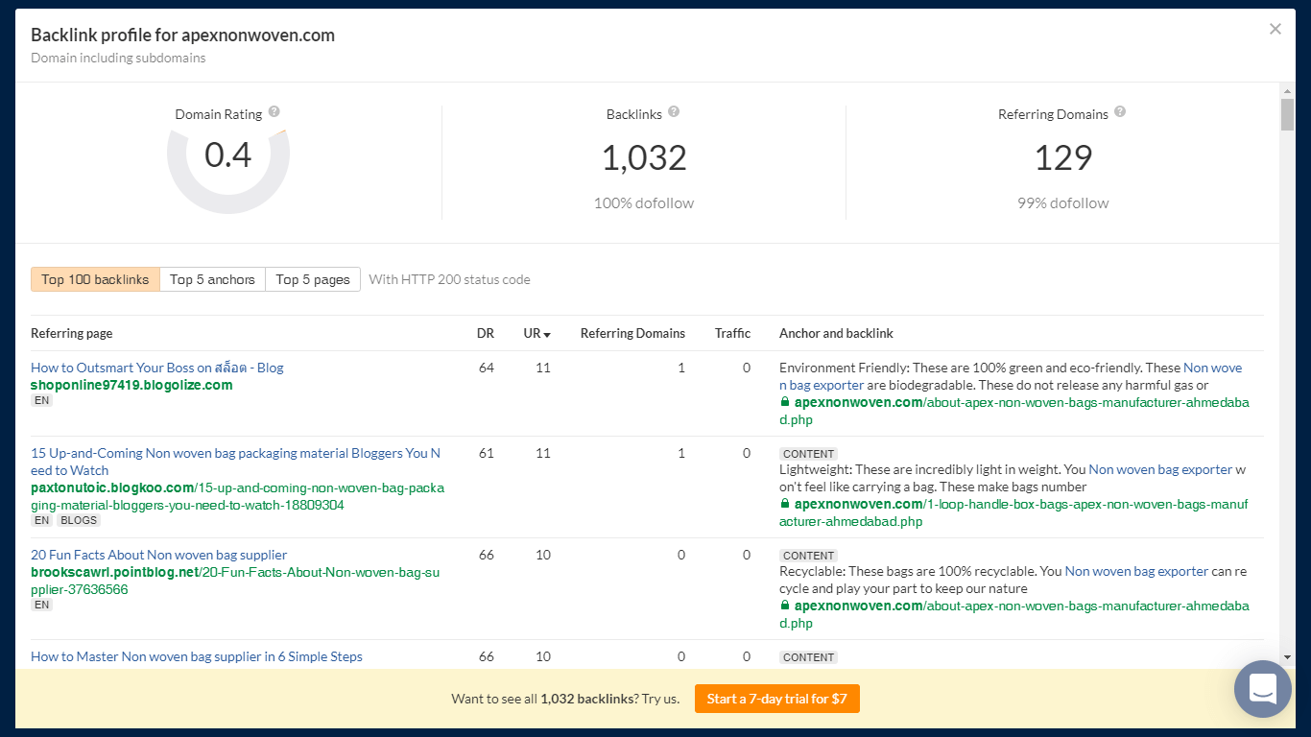This screenshot has height=737, width=1311.
Task: Open the Referring Domains help tooltip icon
Action: [x=1120, y=112]
